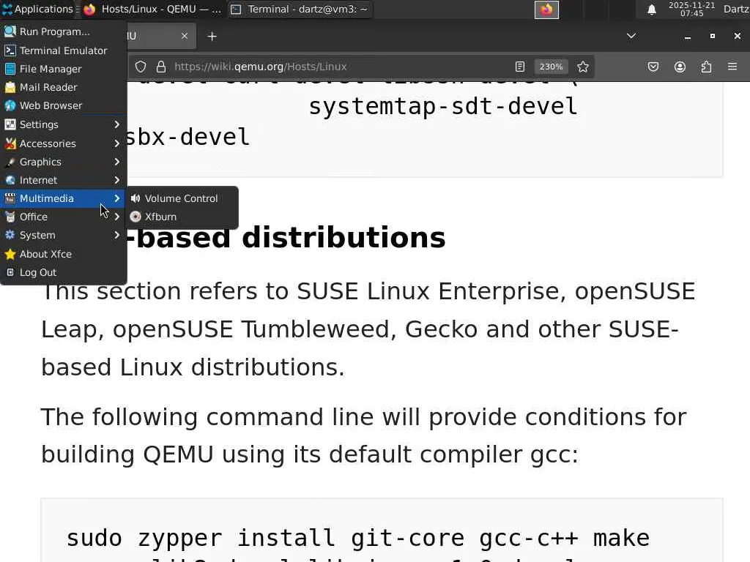Open Terminal Emulator menu entry
This screenshot has width=750, height=562.
pyautogui.click(x=63, y=50)
